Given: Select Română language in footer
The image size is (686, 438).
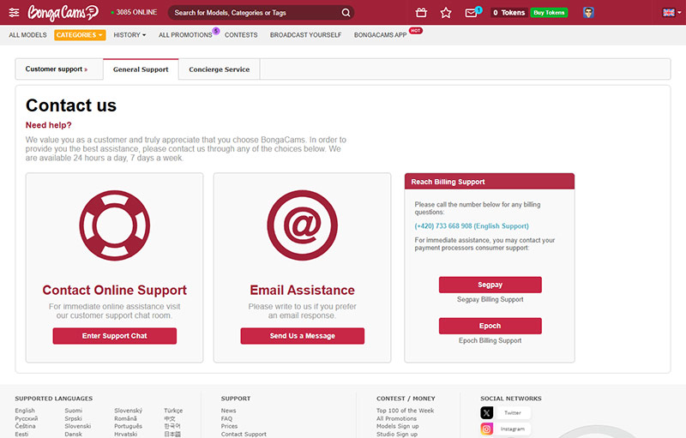Looking at the screenshot, I should pyautogui.click(x=125, y=418).
